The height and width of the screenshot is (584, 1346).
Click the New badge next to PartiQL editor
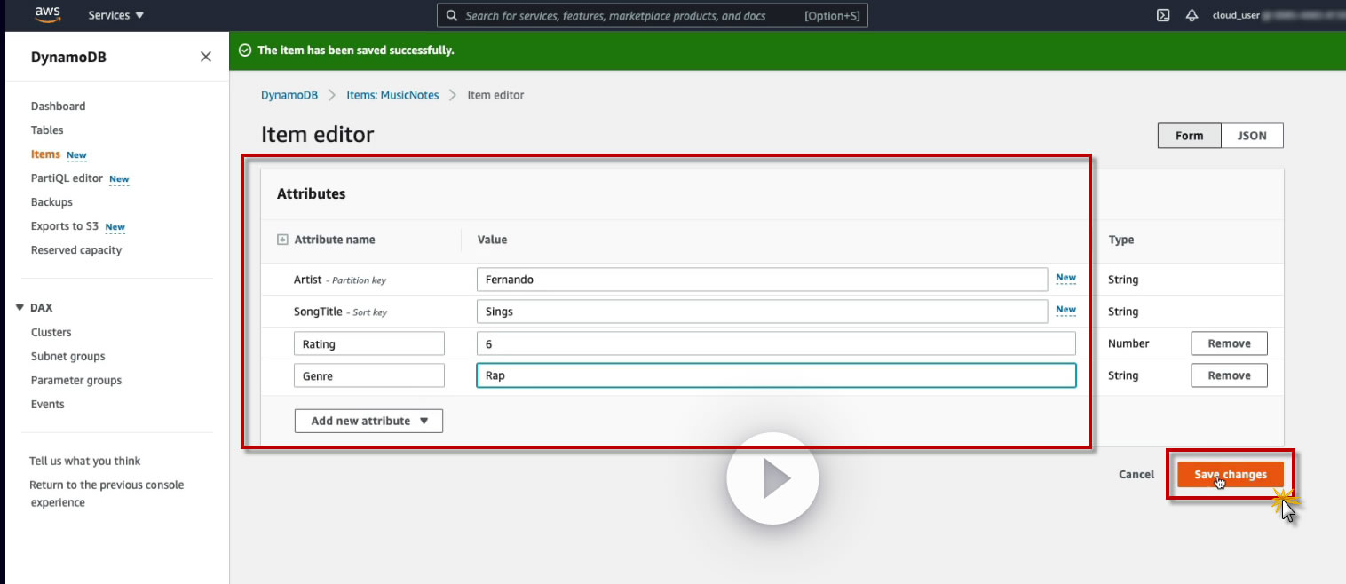pyautogui.click(x=119, y=179)
